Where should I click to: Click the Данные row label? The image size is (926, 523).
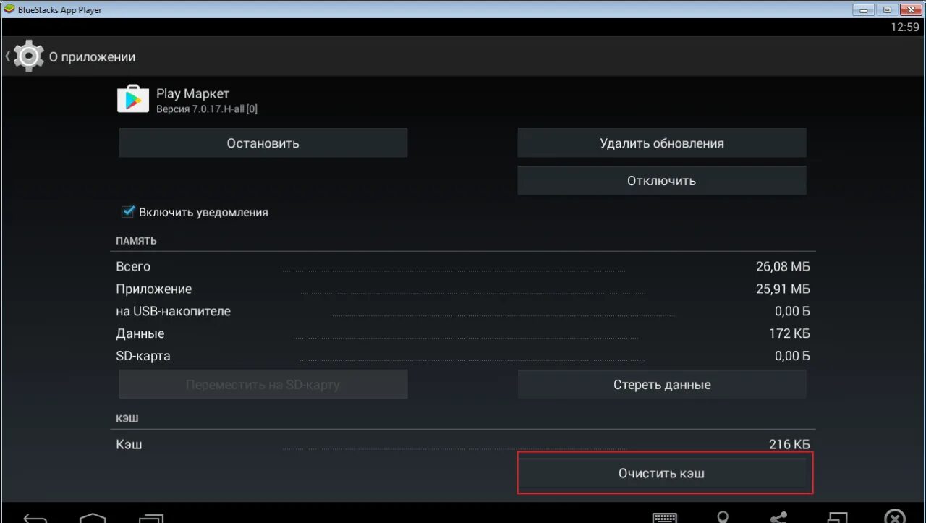click(x=140, y=333)
